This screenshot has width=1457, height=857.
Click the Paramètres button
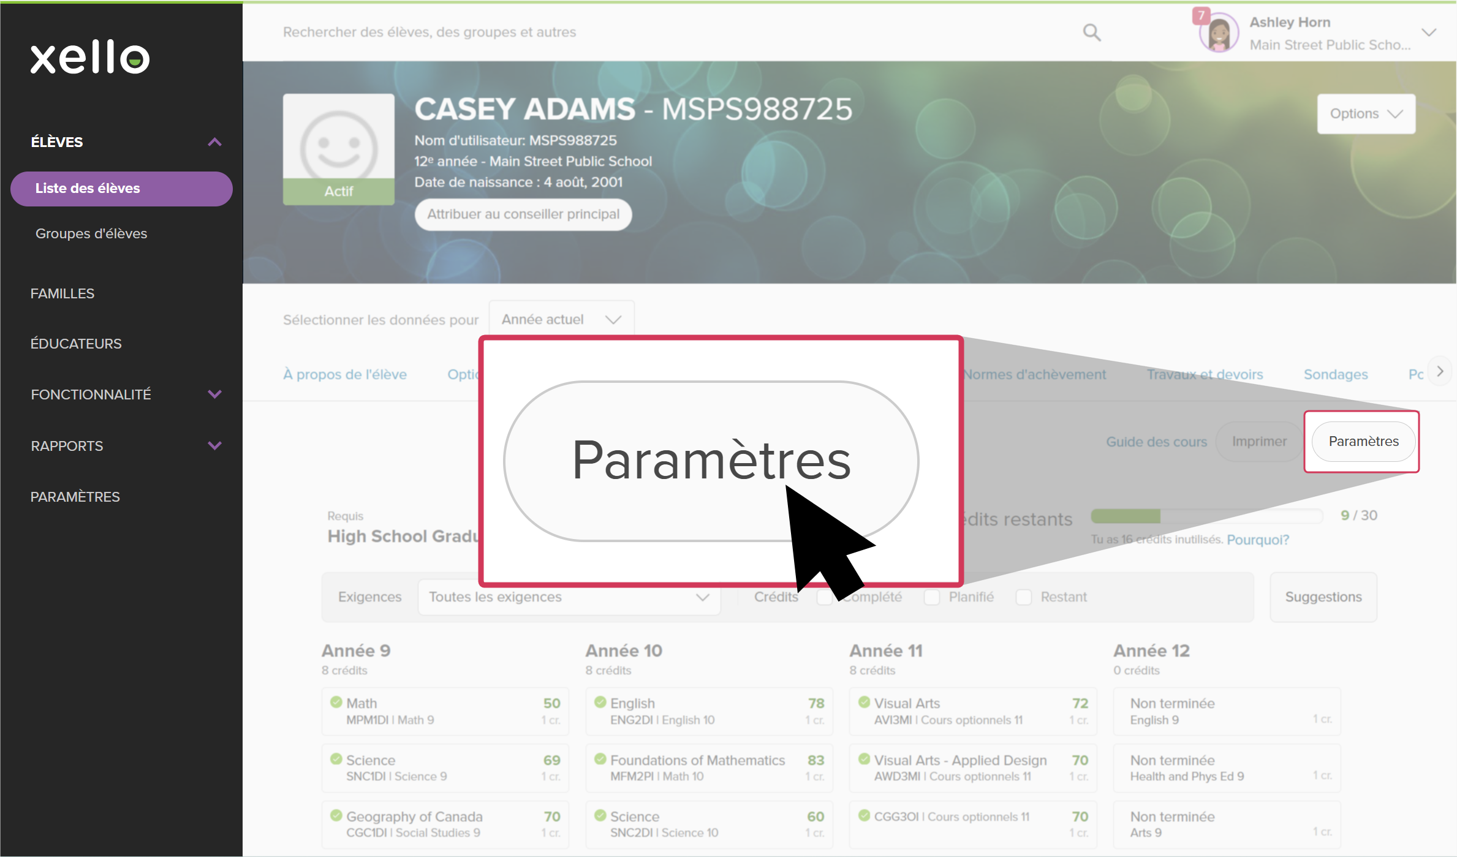coord(1363,442)
